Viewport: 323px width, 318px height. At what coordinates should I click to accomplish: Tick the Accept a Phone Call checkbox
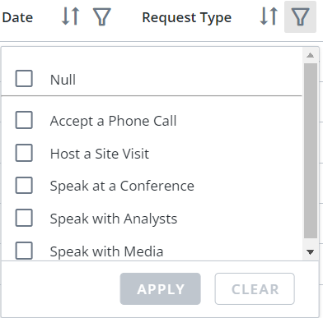coord(24,120)
